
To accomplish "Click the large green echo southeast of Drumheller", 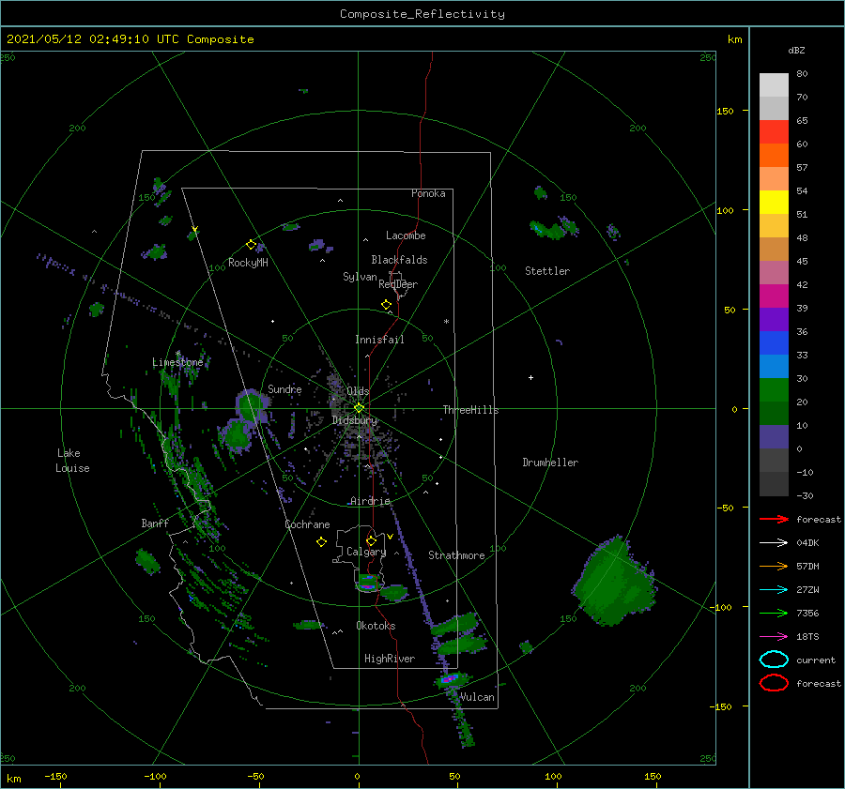I will (614, 582).
